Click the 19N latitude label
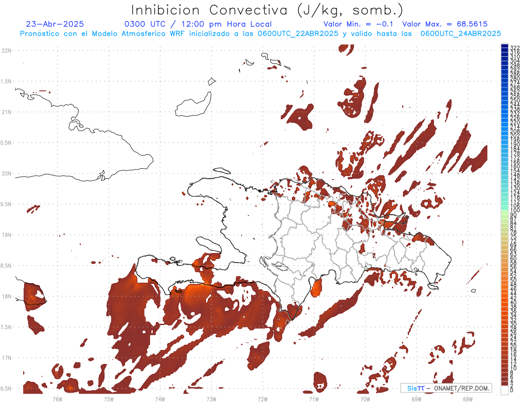 7,235
